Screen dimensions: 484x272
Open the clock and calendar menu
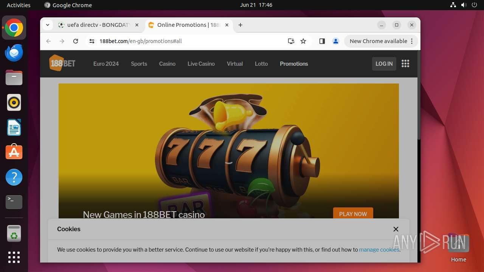[256, 5]
